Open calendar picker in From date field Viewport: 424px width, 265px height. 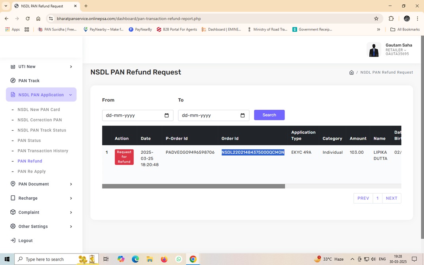click(166, 116)
